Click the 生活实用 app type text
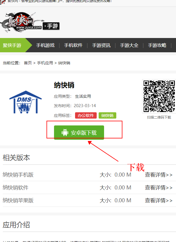Image resolution: width=176 pixels, height=242 pixels. point(83,96)
